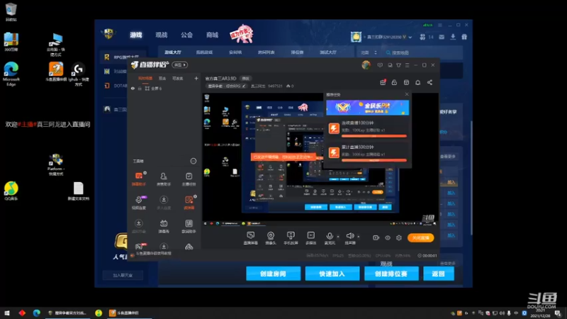The height and width of the screenshot is (319, 567).
Task: Toggle the preview eye icon in bottom toolbar
Action: pyautogui.click(x=388, y=237)
